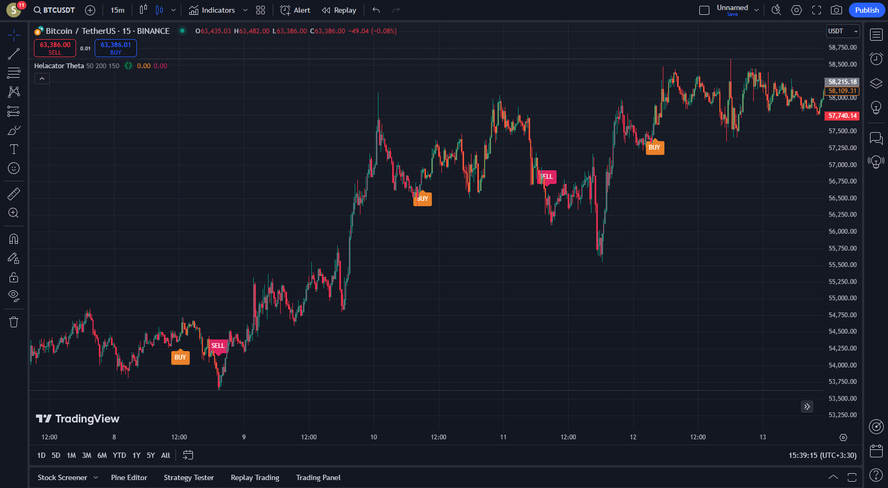Open quick search icon
The image size is (888, 488).
click(776, 10)
